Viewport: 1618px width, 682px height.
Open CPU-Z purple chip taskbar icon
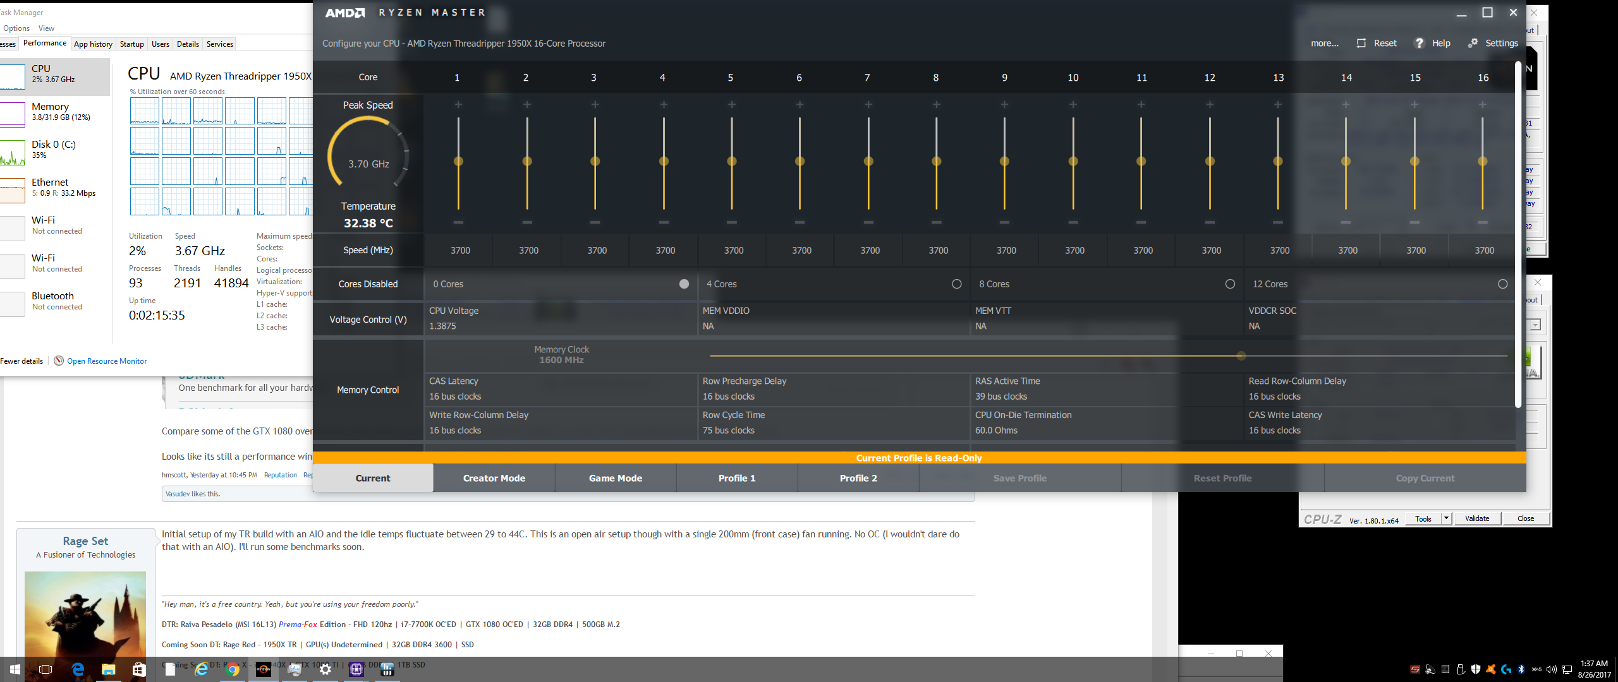[356, 669]
